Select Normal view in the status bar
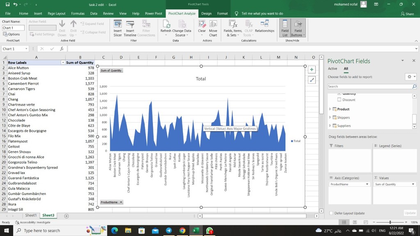This screenshot has width=420, height=236. (344, 222)
